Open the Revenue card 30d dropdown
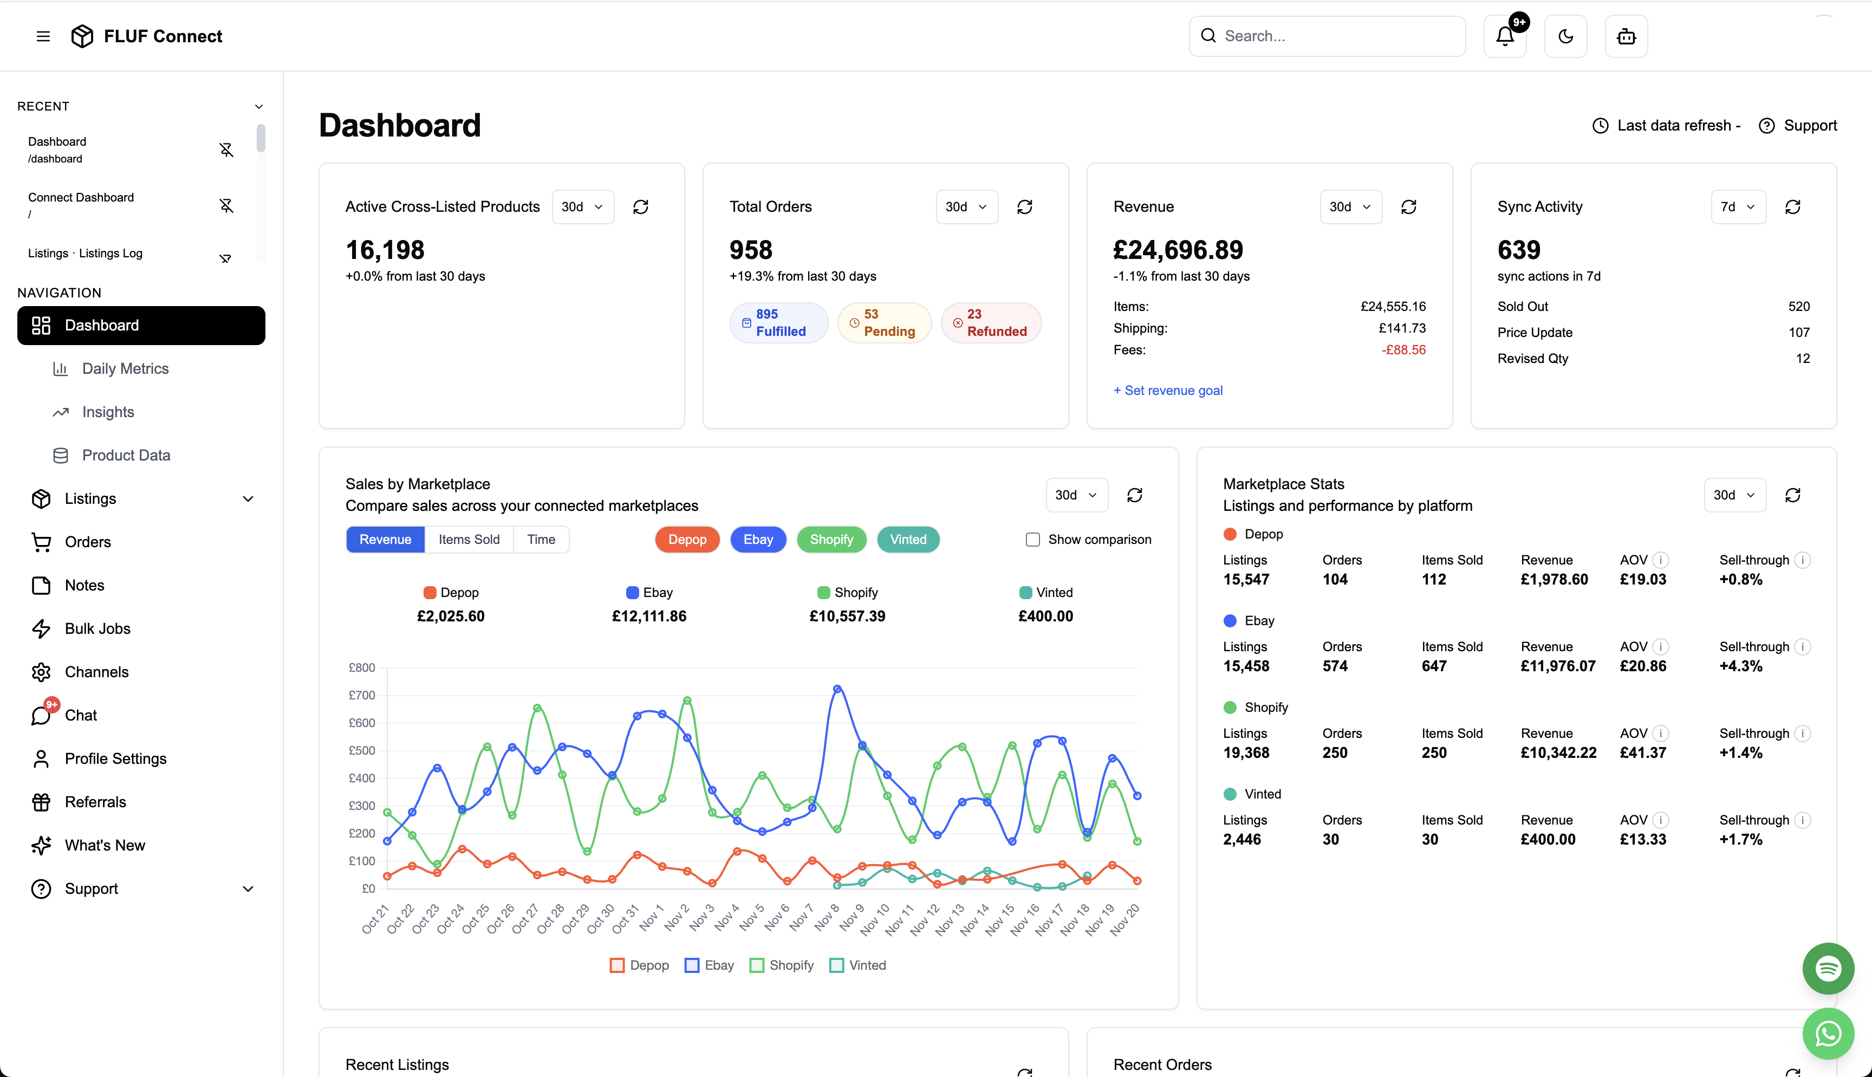The height and width of the screenshot is (1077, 1872). (1350, 206)
